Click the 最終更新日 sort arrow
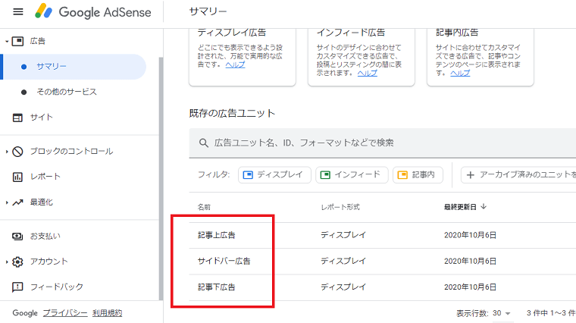The height and width of the screenshot is (323, 576). click(x=484, y=206)
